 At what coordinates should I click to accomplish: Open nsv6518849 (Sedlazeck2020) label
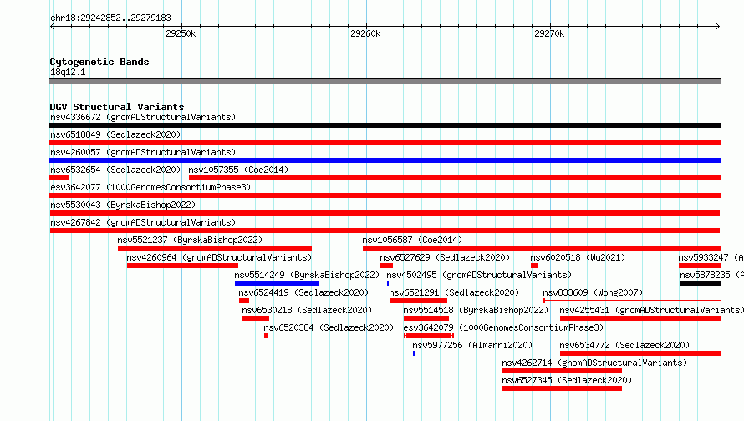click(115, 134)
